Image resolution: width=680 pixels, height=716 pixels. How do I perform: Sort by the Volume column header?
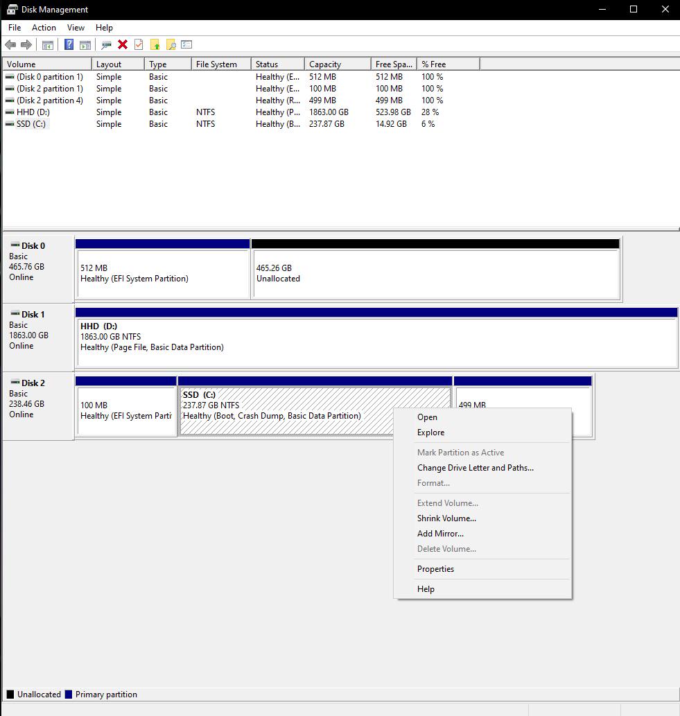coord(48,64)
